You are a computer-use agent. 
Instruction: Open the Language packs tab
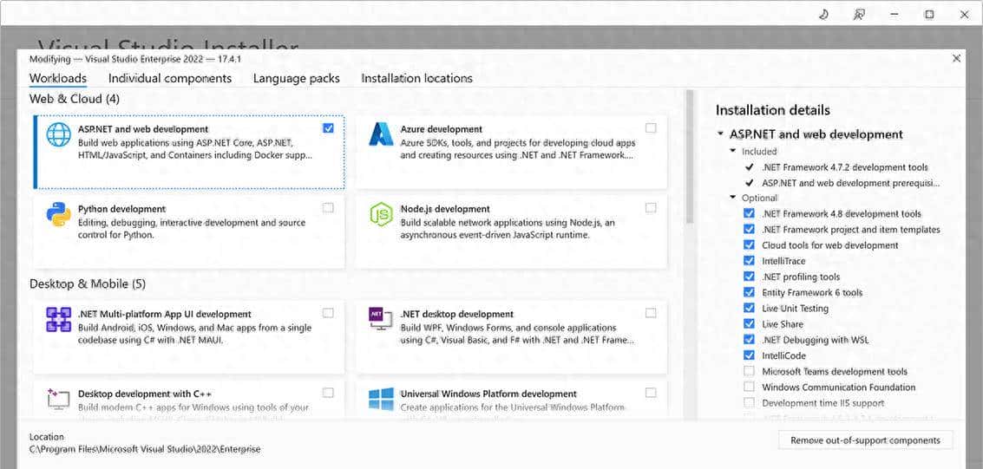pos(297,78)
